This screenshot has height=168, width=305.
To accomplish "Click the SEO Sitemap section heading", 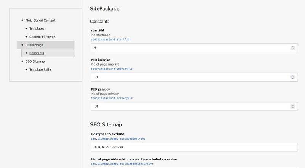I will pyautogui.click(x=106, y=125).
